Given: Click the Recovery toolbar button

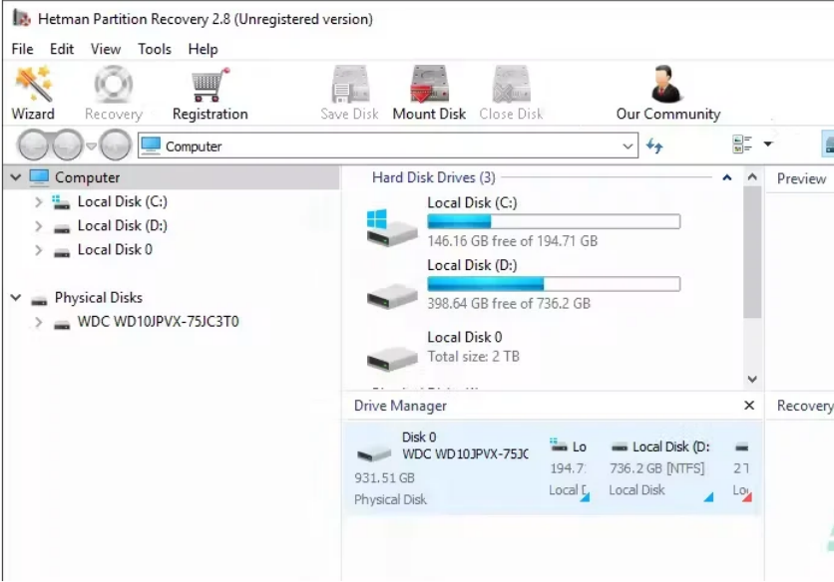Looking at the screenshot, I should [114, 93].
